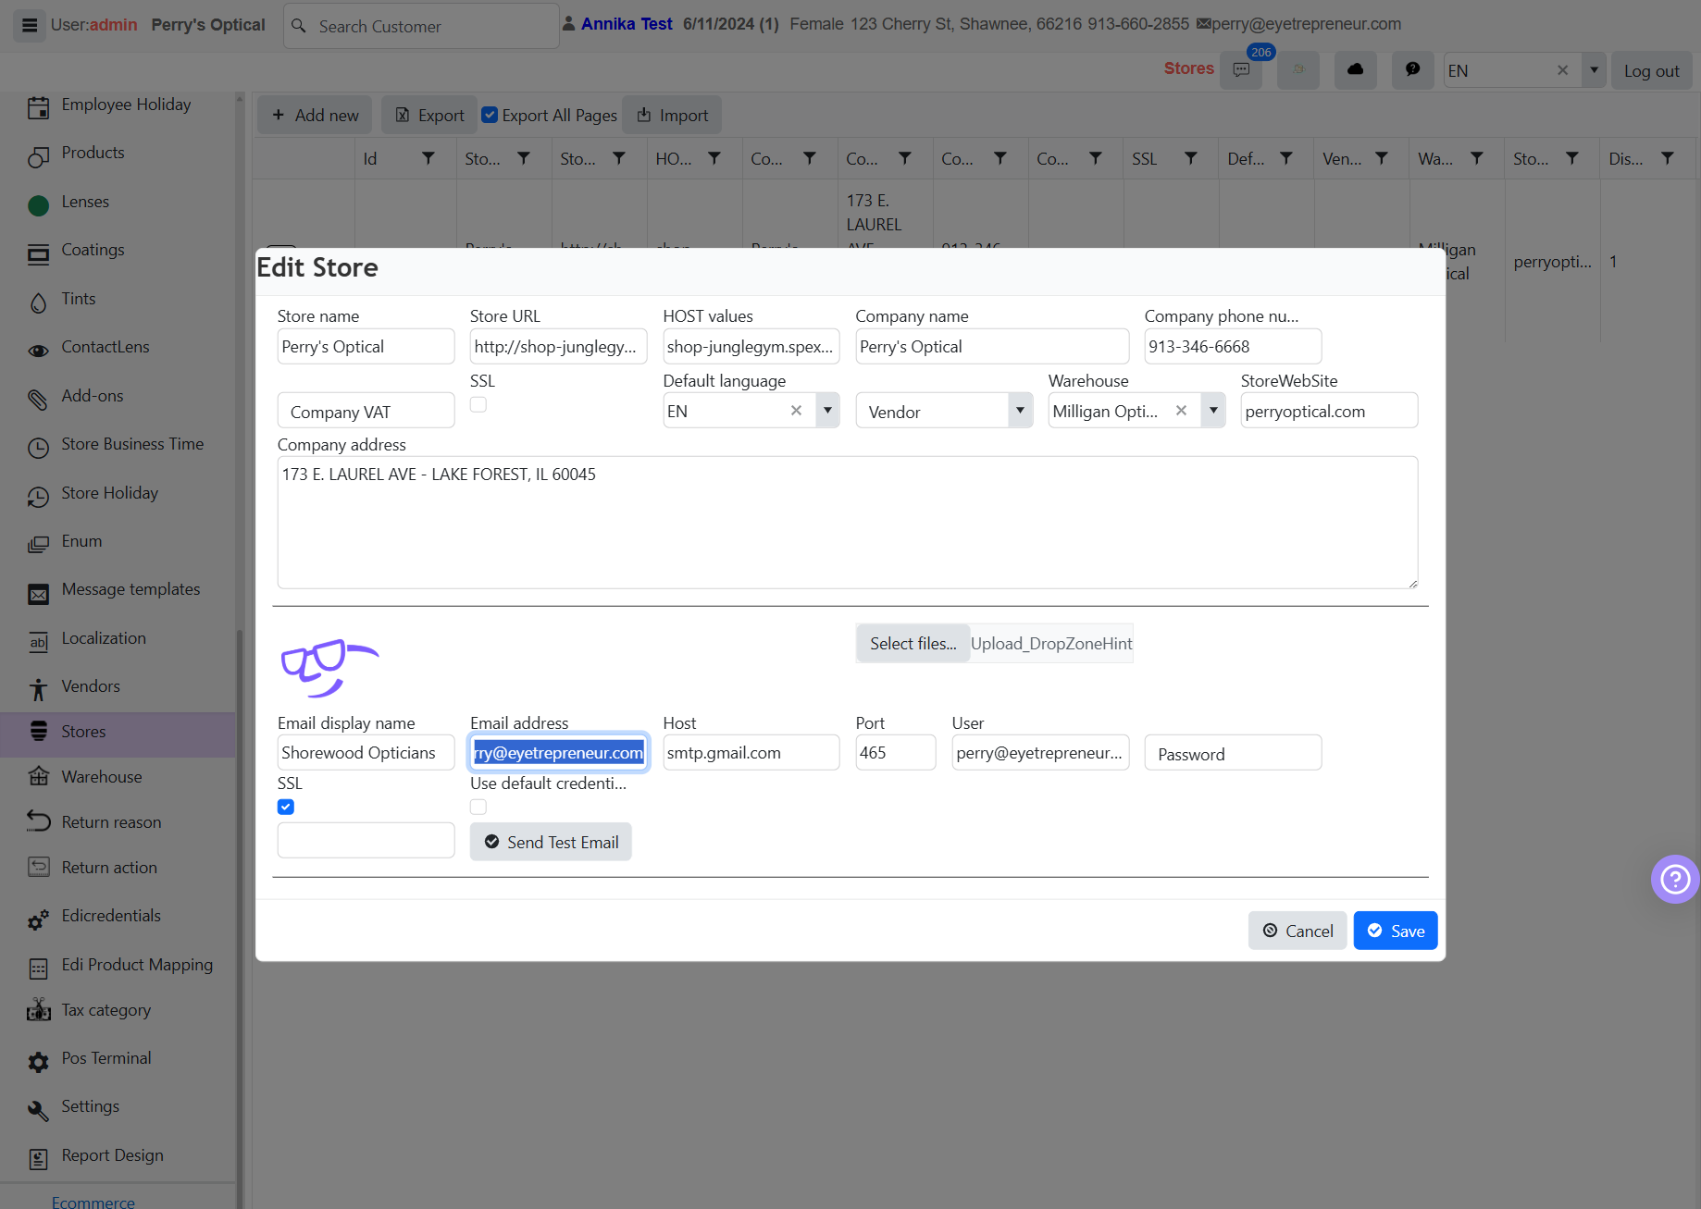Screen dimensions: 1701x1209
Task: Click the Password input field
Action: point(1233,753)
